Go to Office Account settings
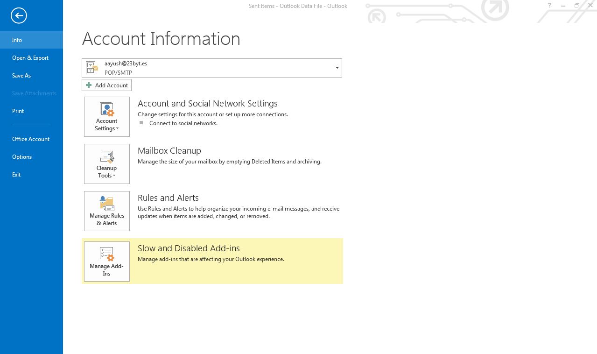Screen dimensions: 597x354 pos(30,139)
